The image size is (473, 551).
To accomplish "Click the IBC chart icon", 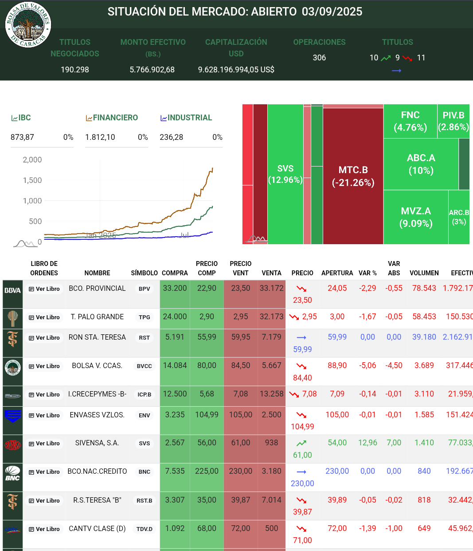I will [x=14, y=118].
